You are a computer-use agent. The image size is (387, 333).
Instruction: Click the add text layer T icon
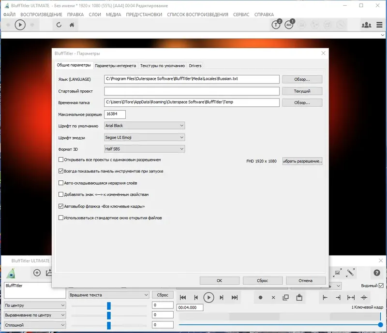276,25
